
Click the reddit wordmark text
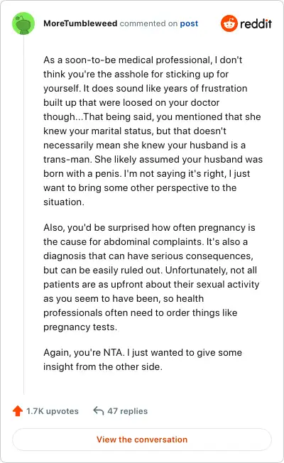coord(256,23)
